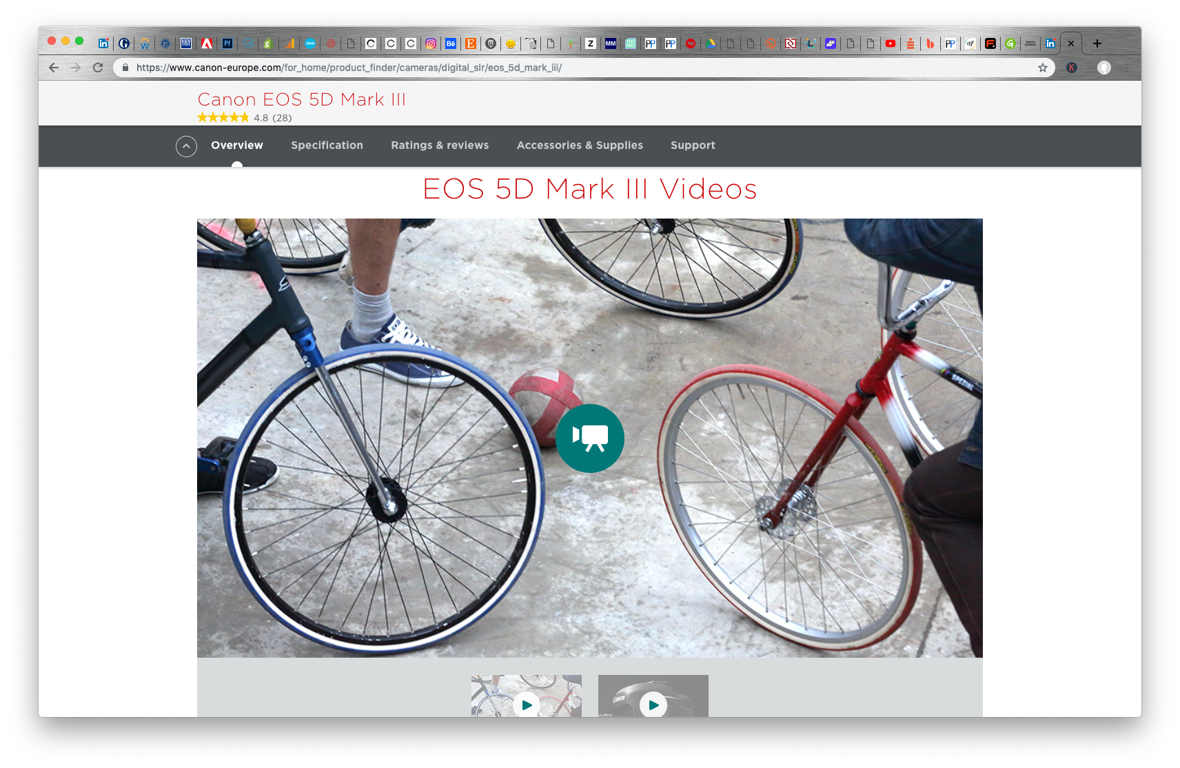Screen dimensions: 1180x768
Task: Switch to the Adobe tab
Action: tap(206, 43)
